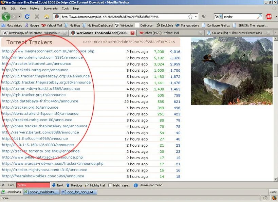Stop loading with the X toolbar icon
Screen dimensions: 278x202
coord(37,17)
